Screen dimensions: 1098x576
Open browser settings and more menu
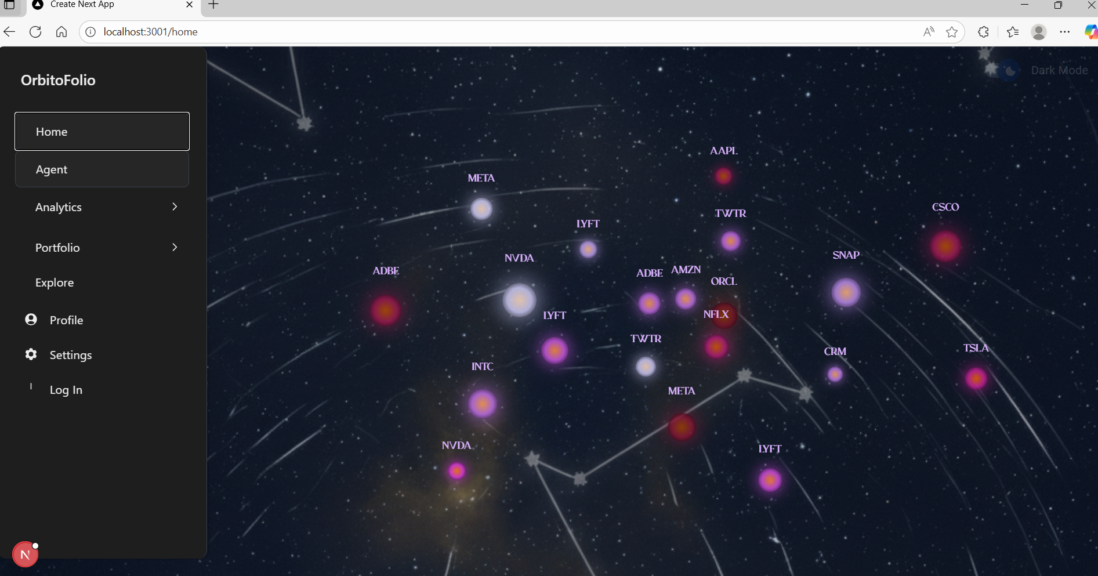(1064, 32)
